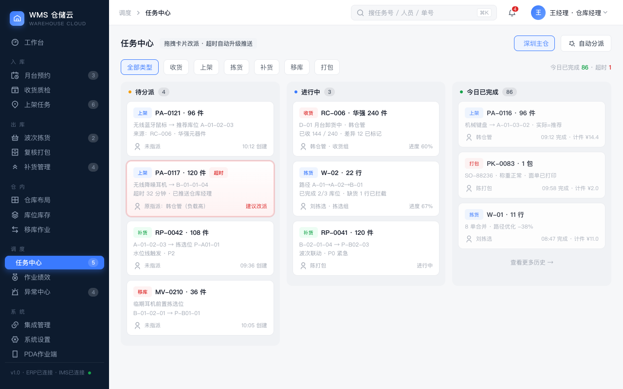The image size is (623, 389).
Task: Click the 异常中心 alarm icon
Action: point(15,292)
